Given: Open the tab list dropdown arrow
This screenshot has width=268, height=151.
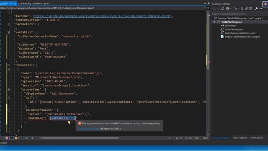Looking at the screenshot, I should tap(205, 4).
